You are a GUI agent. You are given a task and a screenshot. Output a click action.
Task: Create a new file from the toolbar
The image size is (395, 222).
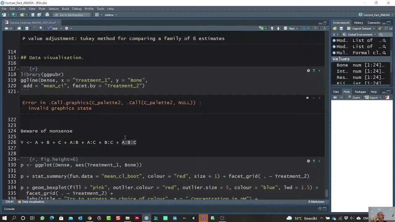pyautogui.click(x=4, y=15)
